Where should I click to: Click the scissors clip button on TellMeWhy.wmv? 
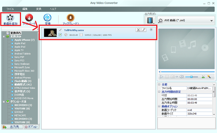pyautogui.click(x=138, y=30)
